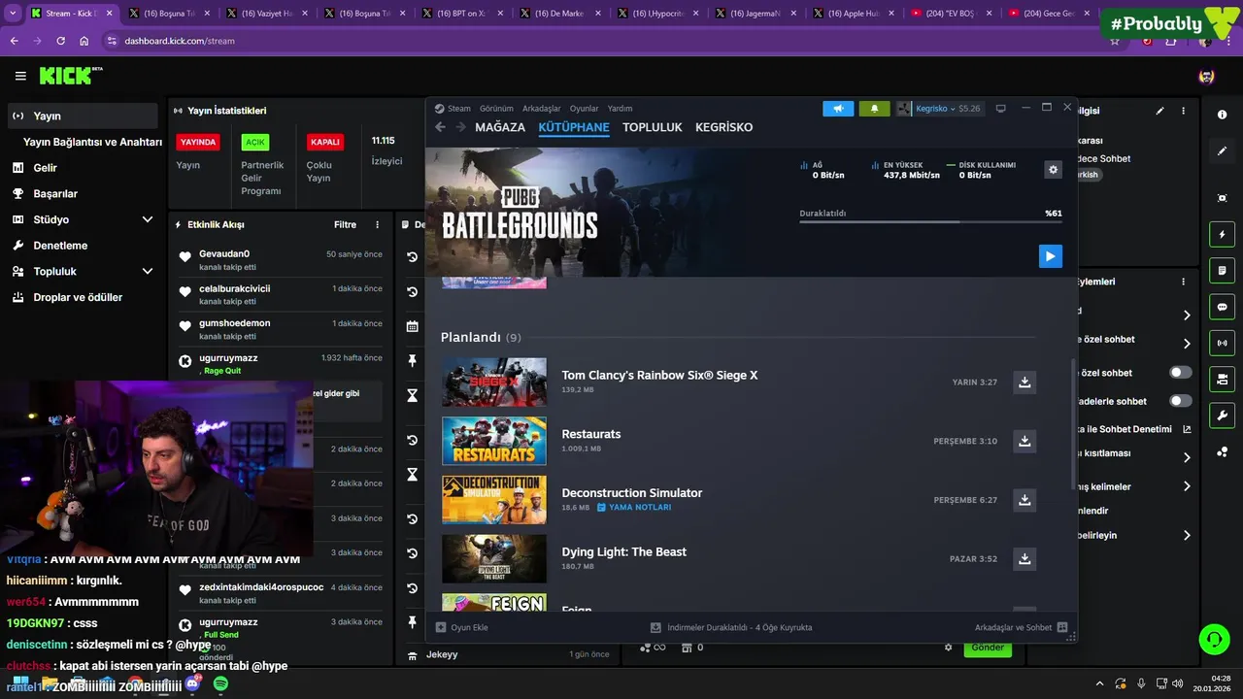Go forward in Steam navigation
The width and height of the screenshot is (1243, 699).
pyautogui.click(x=460, y=127)
